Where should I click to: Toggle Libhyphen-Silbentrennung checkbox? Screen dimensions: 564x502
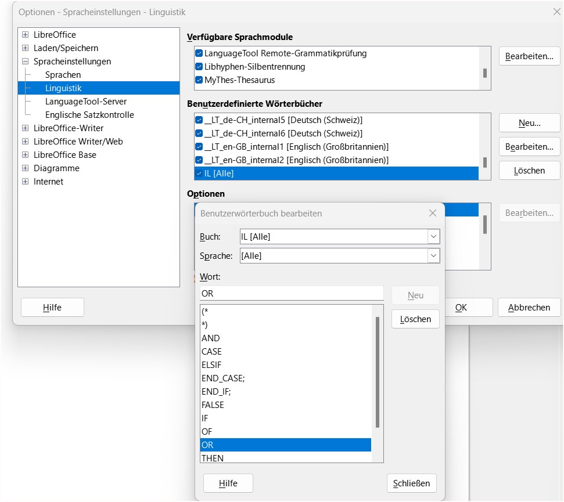pos(199,67)
